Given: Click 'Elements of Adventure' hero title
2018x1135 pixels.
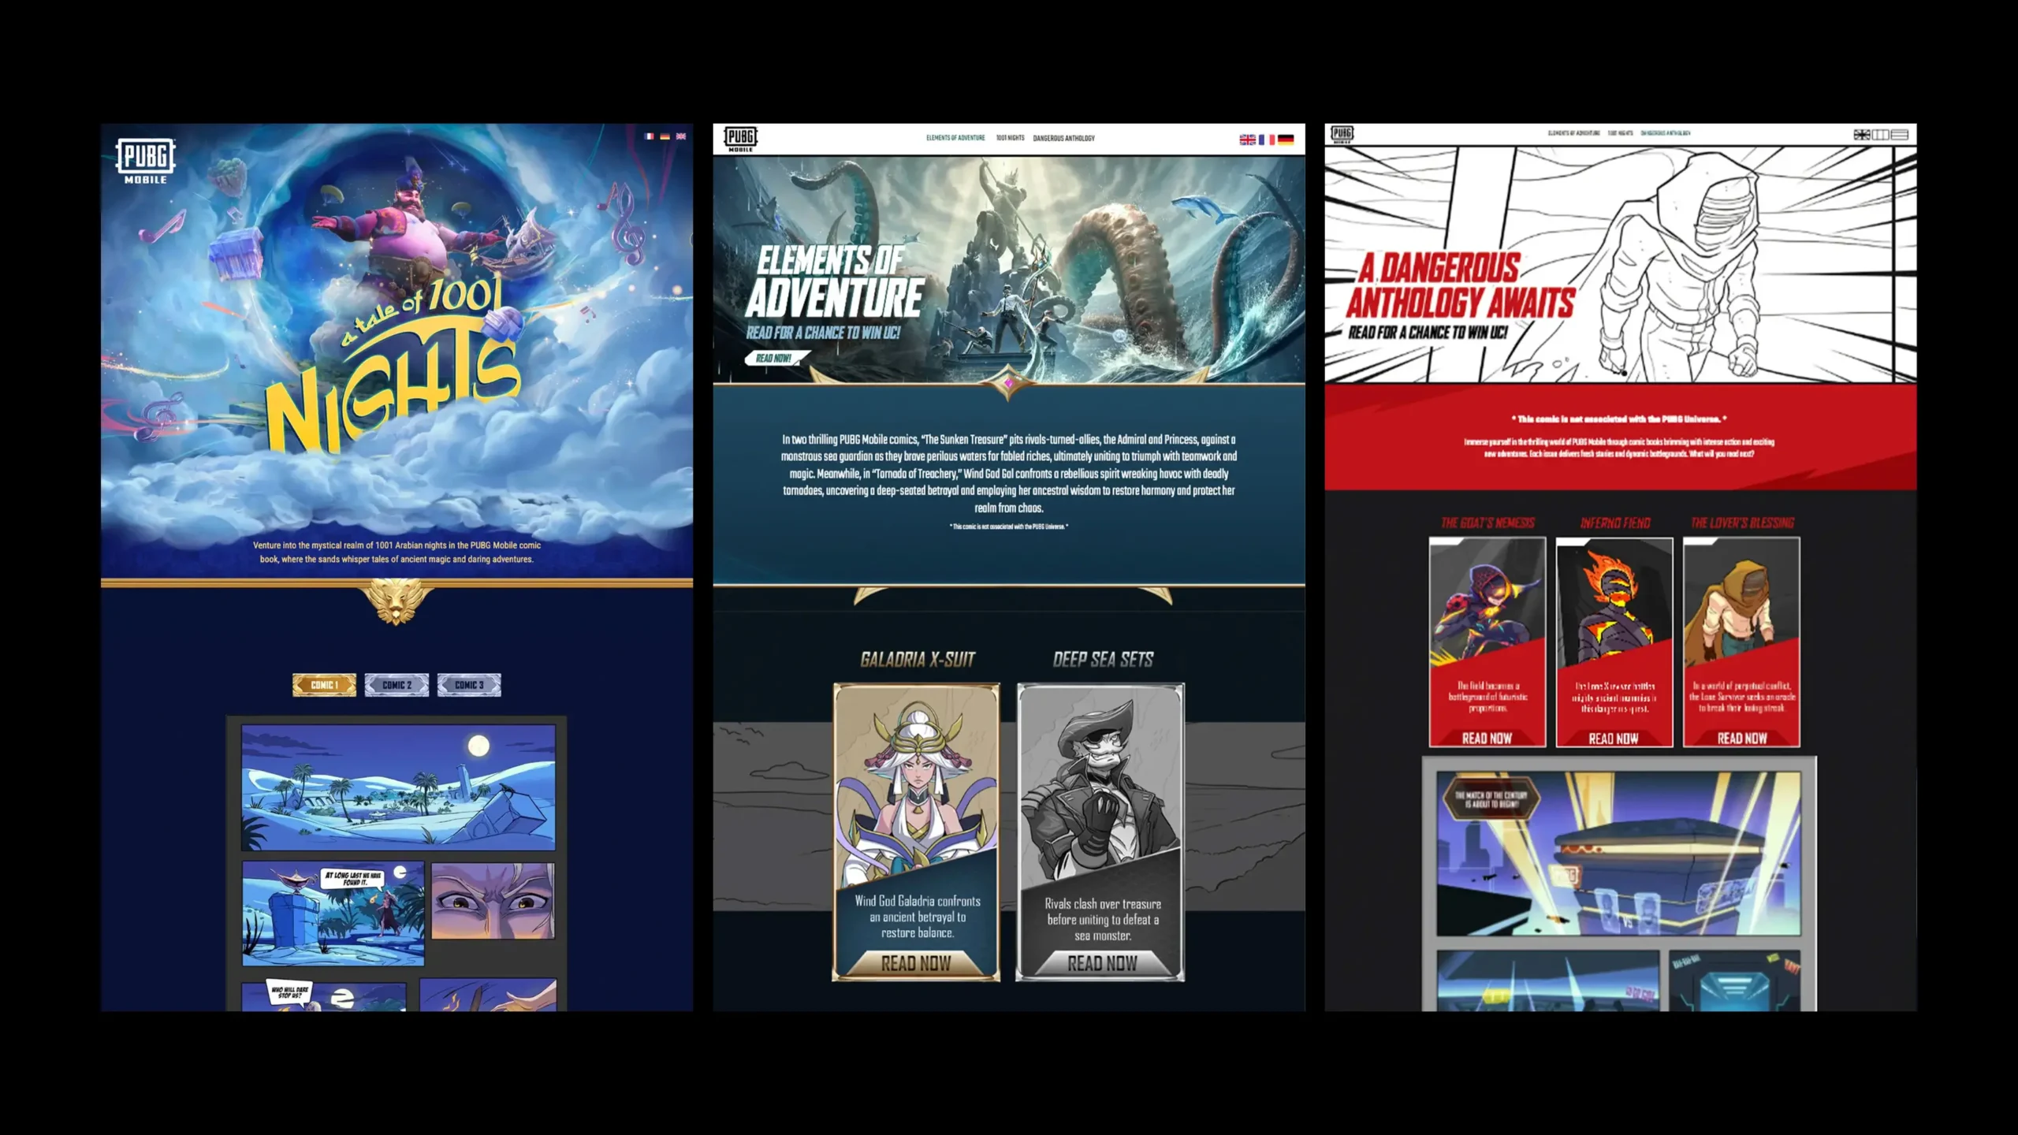Looking at the screenshot, I should pyautogui.click(x=834, y=282).
